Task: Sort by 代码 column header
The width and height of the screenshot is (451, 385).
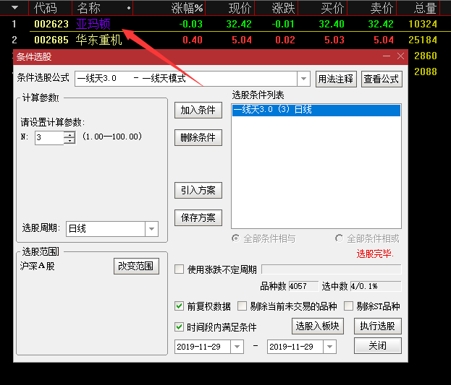Action: coord(45,9)
